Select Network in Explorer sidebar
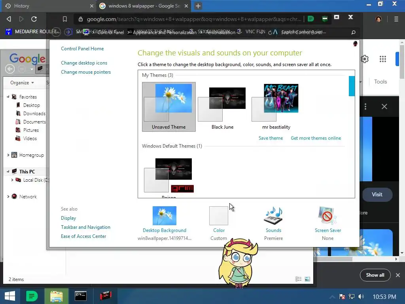 tap(28, 196)
